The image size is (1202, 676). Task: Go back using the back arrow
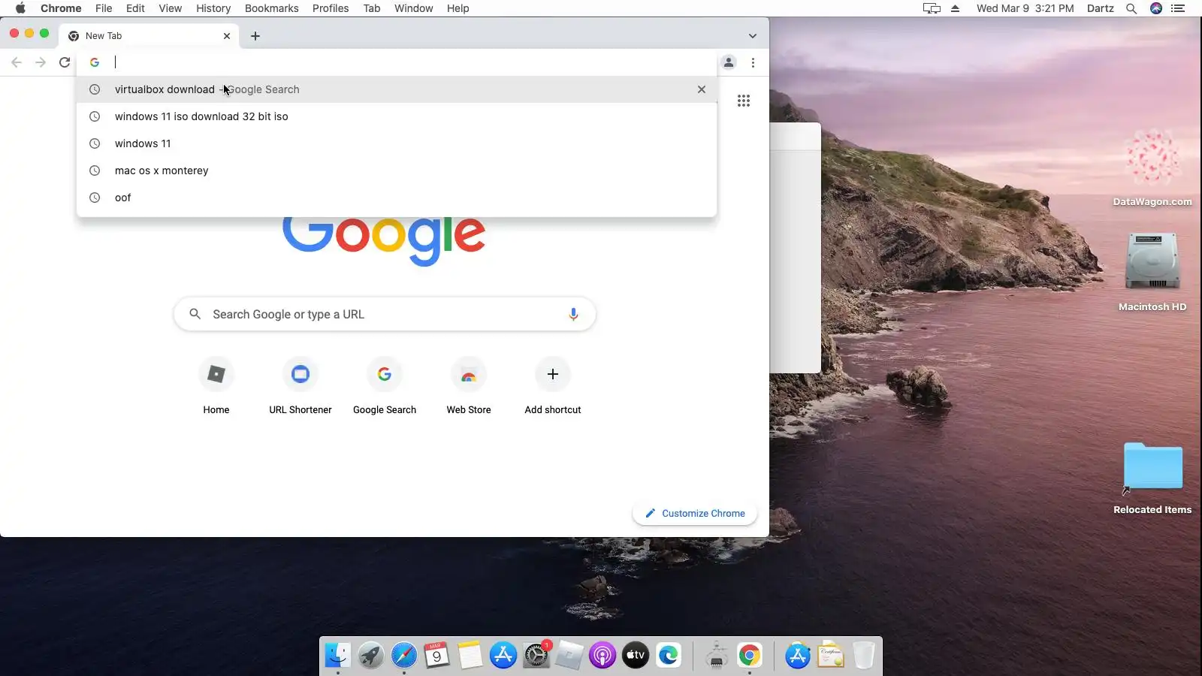point(17,62)
